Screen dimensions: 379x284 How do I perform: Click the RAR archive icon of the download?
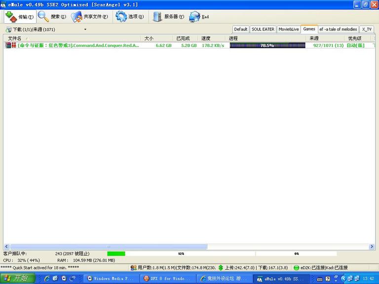click(8, 45)
